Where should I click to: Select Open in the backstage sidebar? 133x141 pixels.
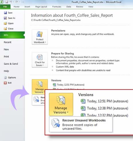click(x=9, y=23)
